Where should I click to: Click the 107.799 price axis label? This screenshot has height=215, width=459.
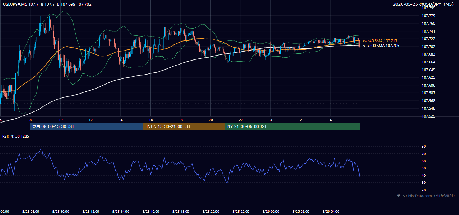click(428, 8)
